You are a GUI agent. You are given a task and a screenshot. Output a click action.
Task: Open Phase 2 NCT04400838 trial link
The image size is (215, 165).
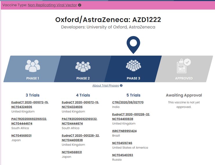72,140
